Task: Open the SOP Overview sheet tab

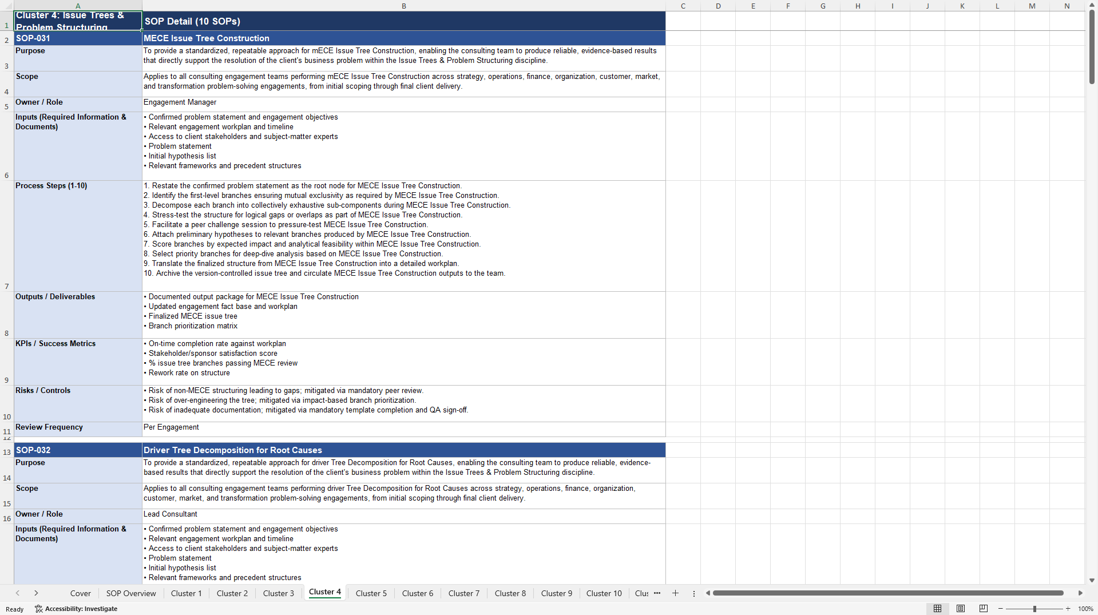Action: (x=131, y=593)
